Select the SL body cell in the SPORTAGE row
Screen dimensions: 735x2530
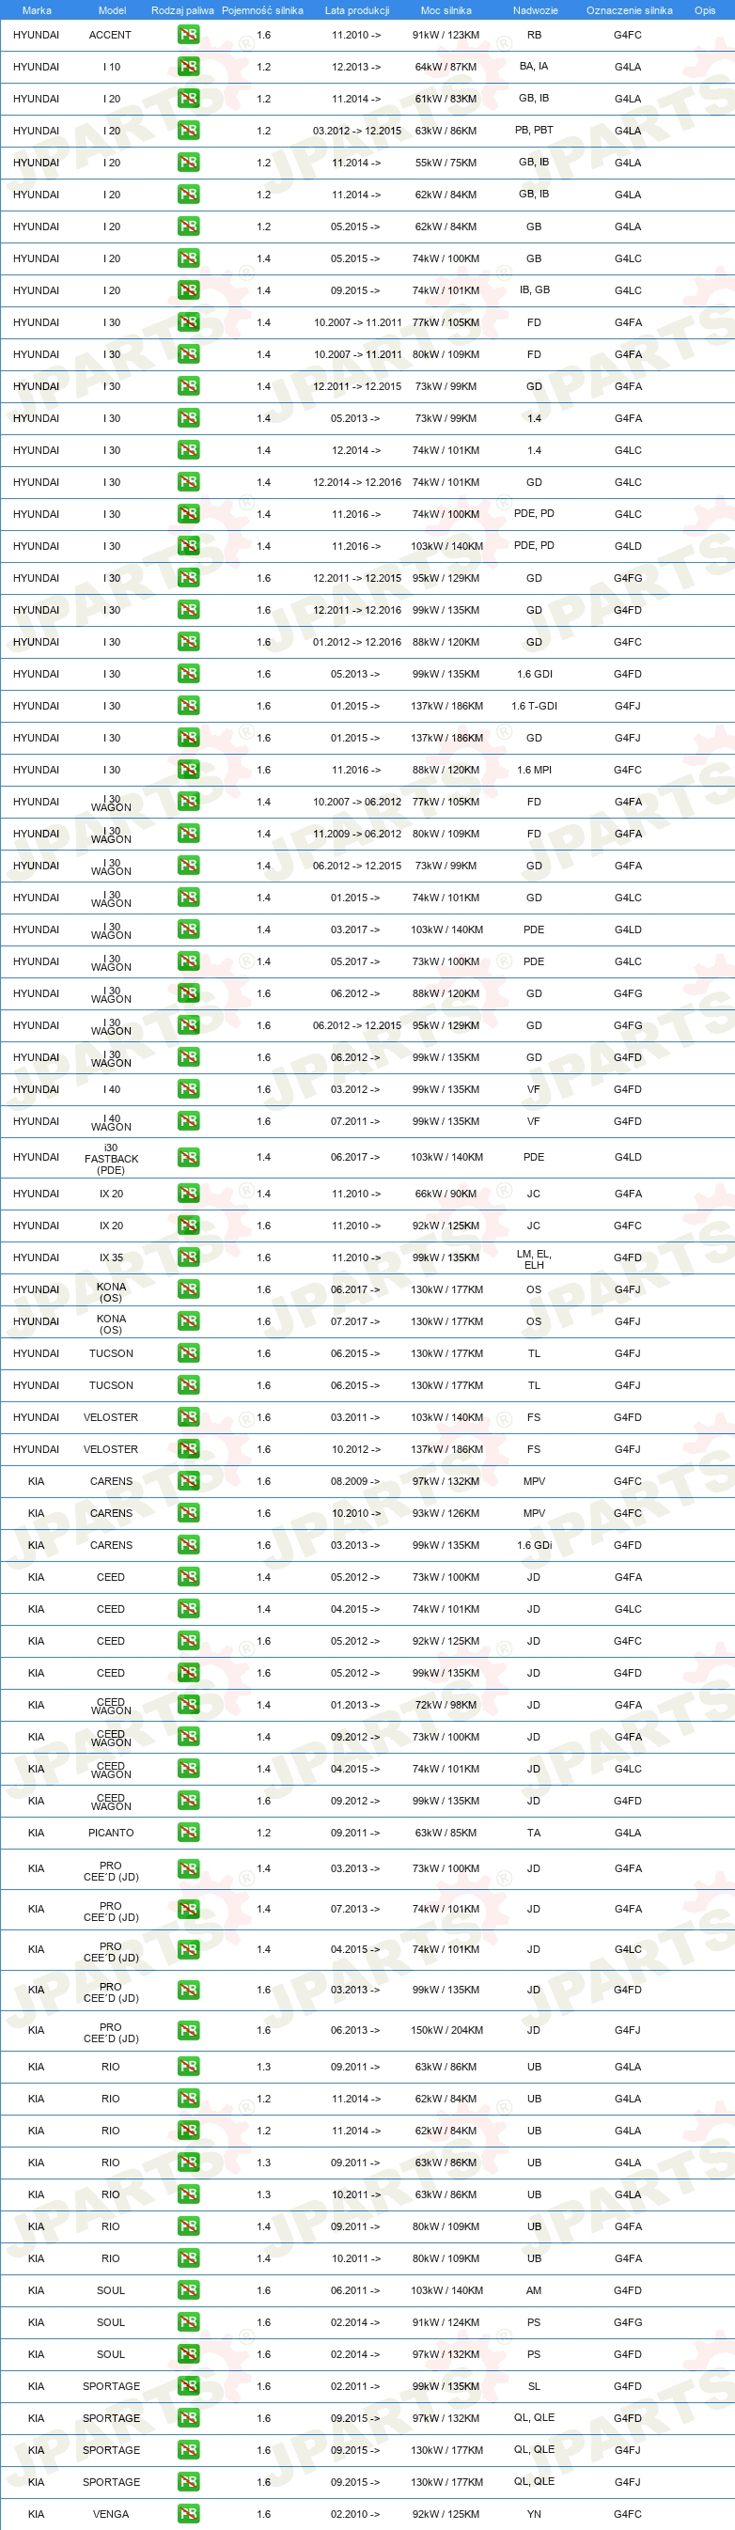click(x=534, y=2385)
